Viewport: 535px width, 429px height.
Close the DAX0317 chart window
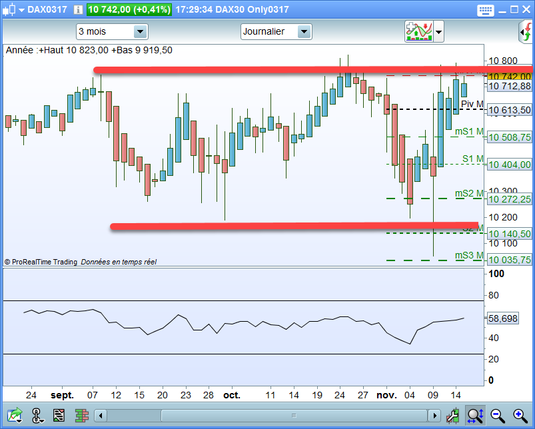point(526,9)
